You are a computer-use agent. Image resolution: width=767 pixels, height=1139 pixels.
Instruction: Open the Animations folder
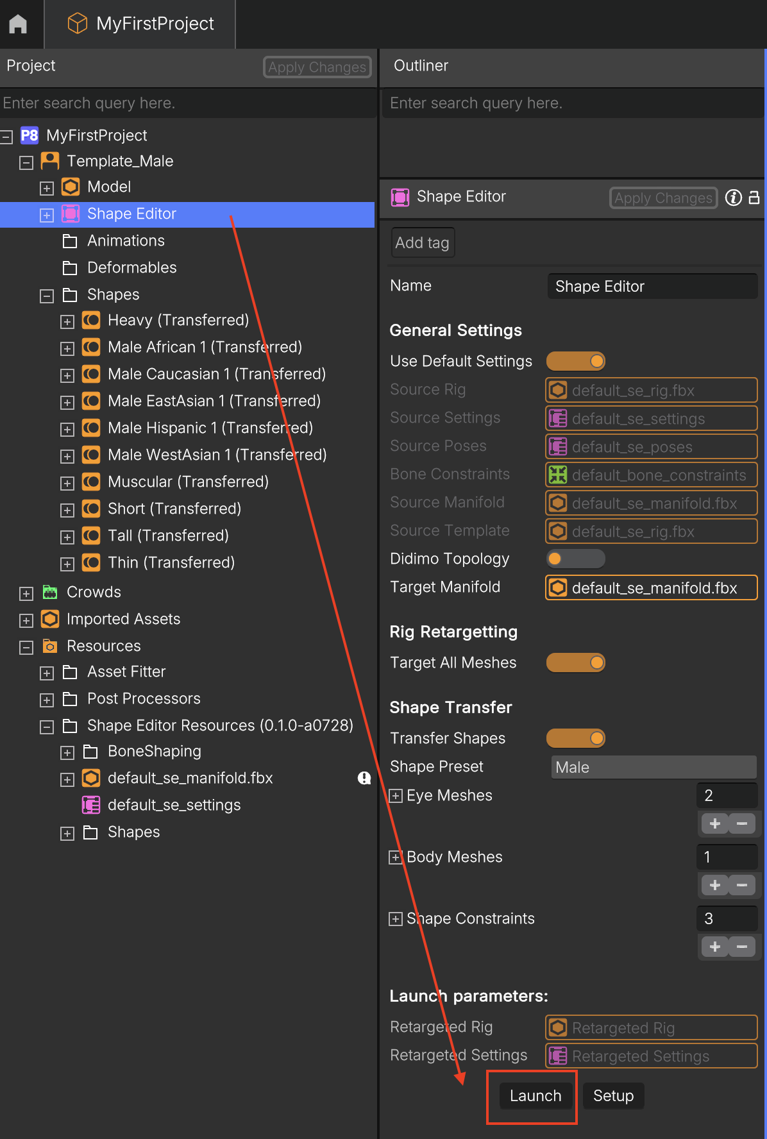[70, 241]
